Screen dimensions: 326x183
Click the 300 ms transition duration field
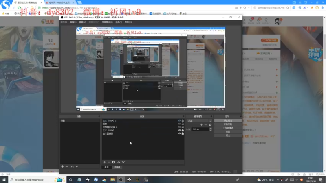pyautogui.click(x=200, y=129)
